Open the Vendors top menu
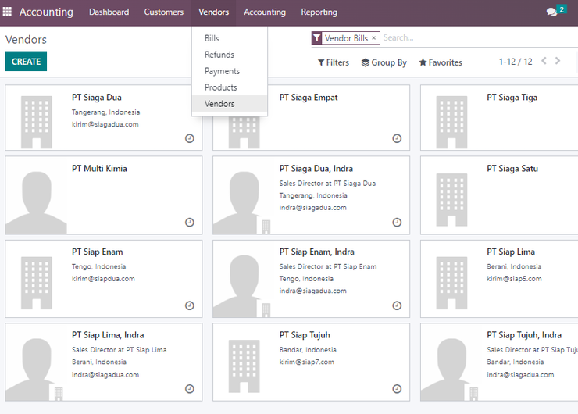 coord(213,12)
